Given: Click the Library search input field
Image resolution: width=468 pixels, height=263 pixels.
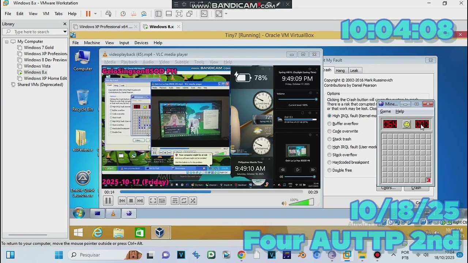Looking at the screenshot, I should [x=35, y=32].
